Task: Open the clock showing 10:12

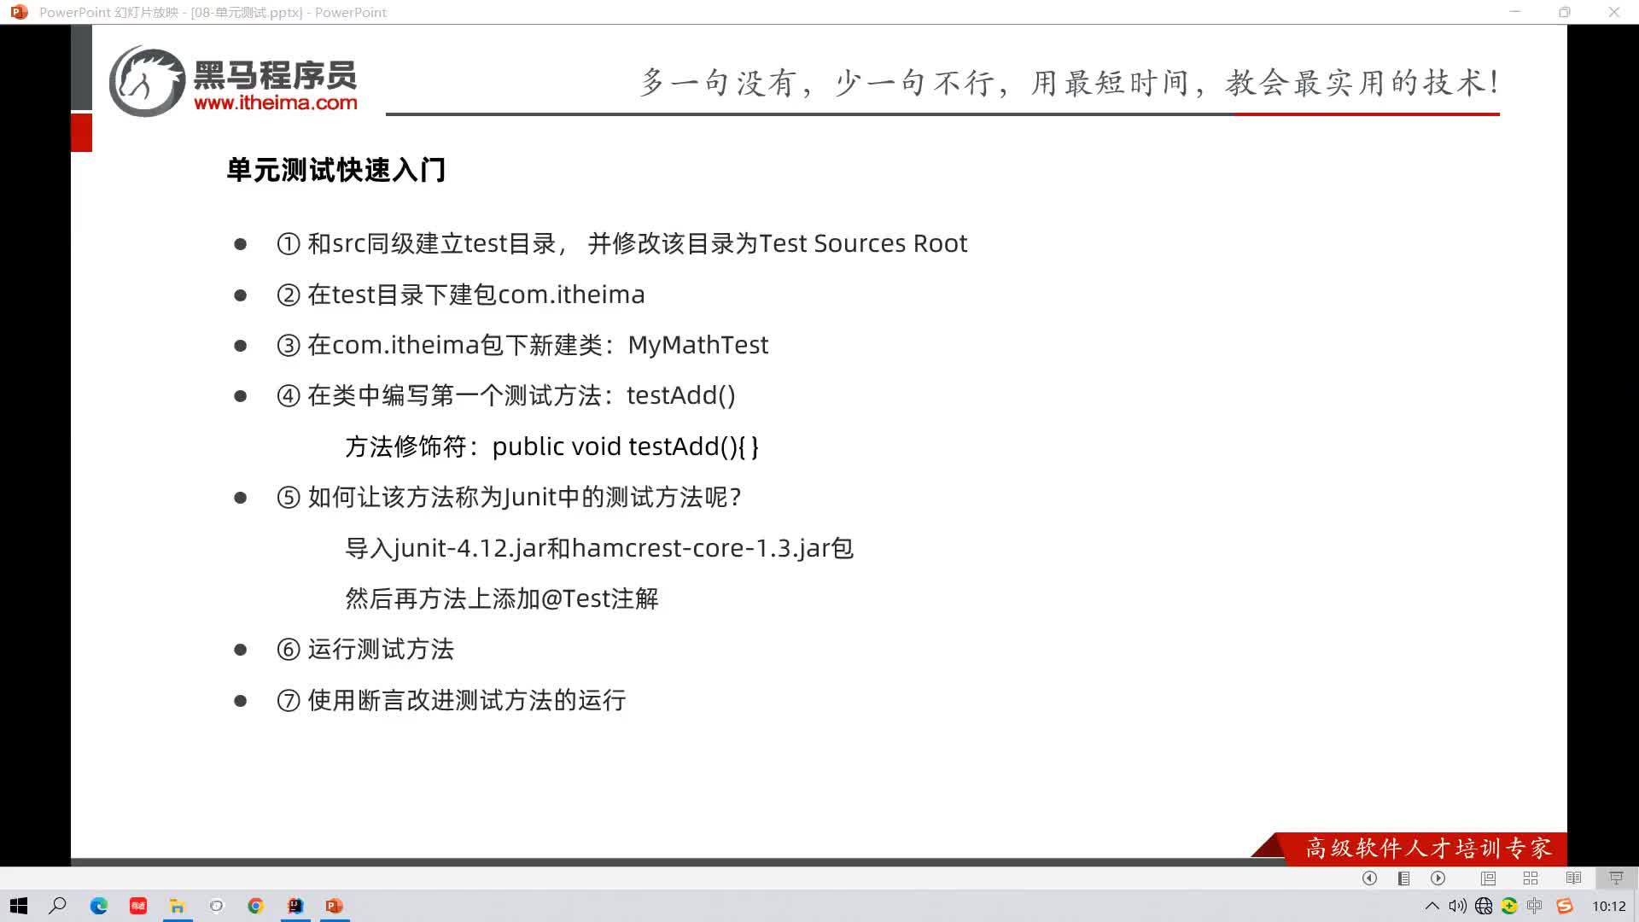Action: 1608,906
